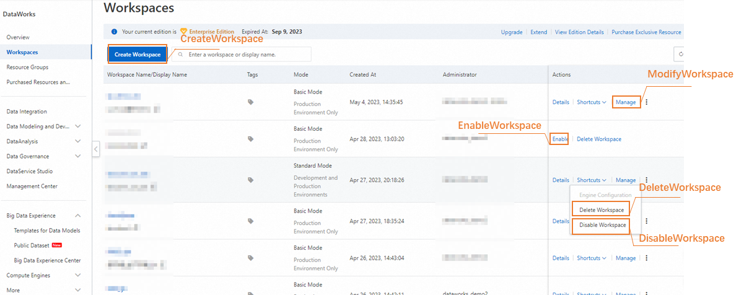Open more-options dots in May 4 row
744x295 pixels.
(x=646, y=102)
